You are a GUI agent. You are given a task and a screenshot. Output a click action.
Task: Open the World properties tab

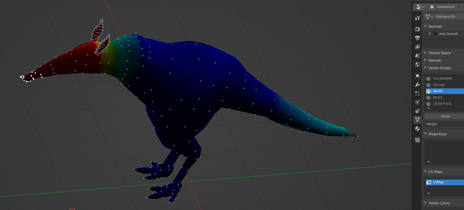coord(417,64)
